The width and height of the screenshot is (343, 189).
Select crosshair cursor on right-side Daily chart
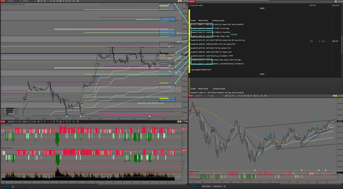pyautogui.click(x=239, y=96)
